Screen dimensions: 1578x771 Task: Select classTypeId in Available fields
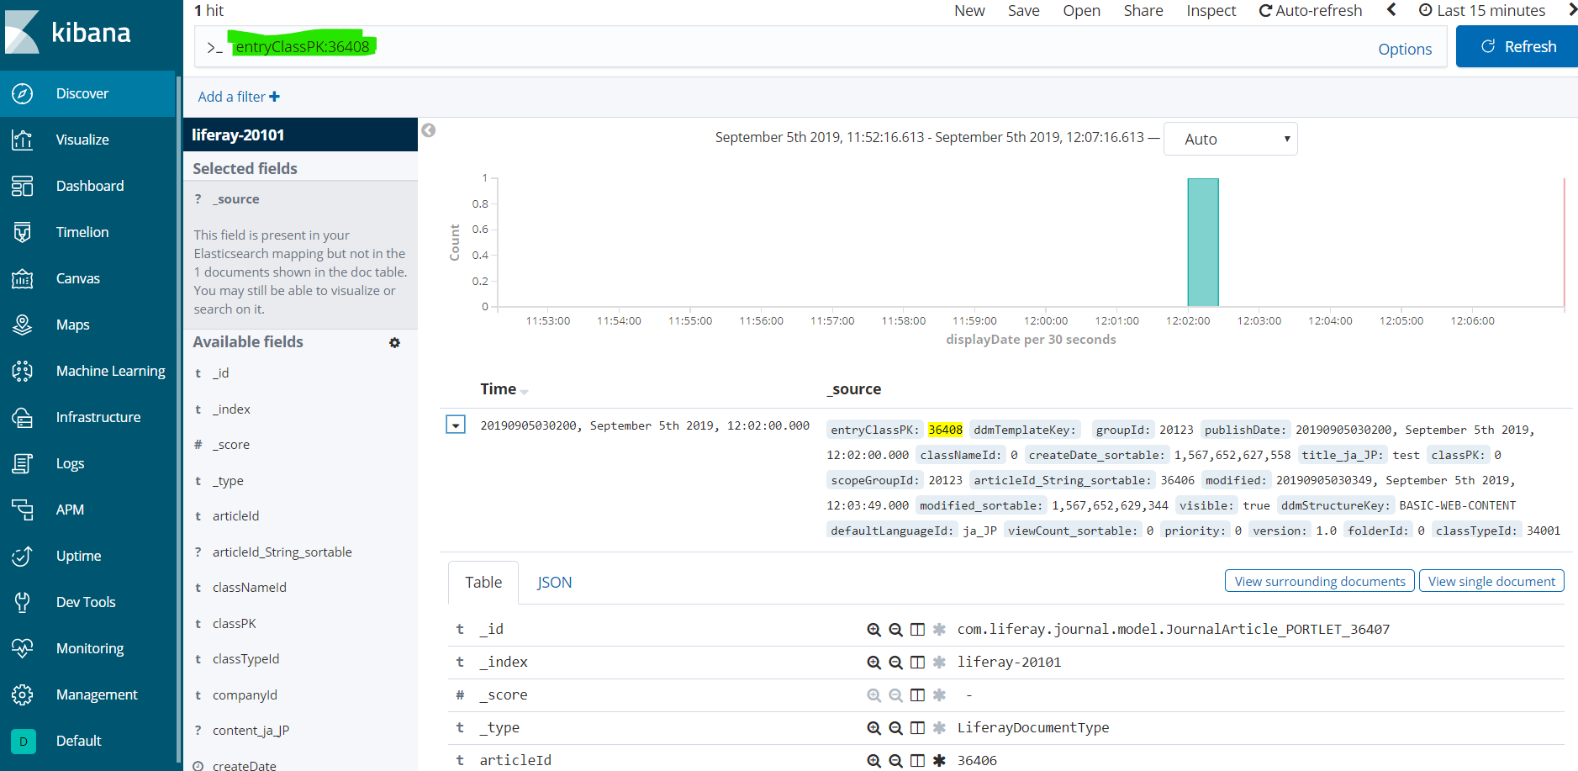click(246, 659)
